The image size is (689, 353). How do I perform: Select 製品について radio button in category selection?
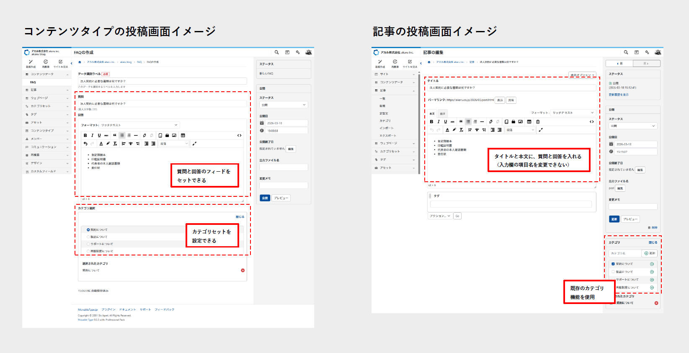(x=88, y=237)
